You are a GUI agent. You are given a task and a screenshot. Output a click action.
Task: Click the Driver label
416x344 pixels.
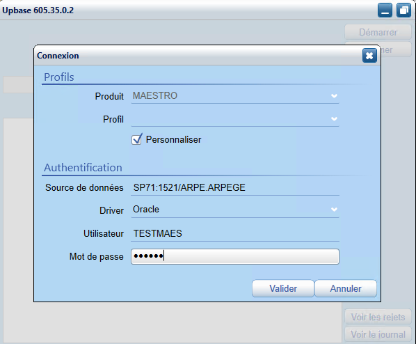coord(112,210)
